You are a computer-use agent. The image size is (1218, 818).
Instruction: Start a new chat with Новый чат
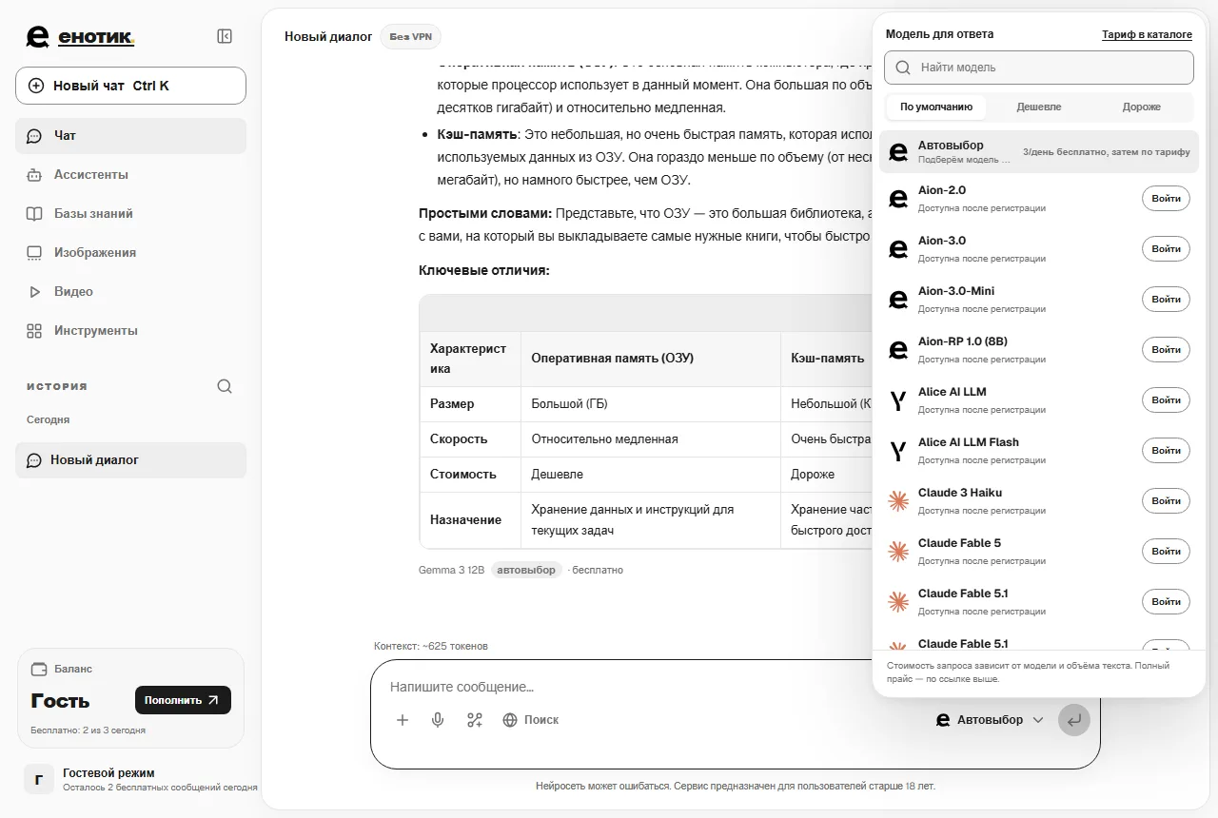(130, 86)
